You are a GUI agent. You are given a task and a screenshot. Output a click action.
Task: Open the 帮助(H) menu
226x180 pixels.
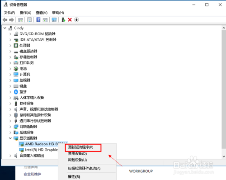(58, 13)
